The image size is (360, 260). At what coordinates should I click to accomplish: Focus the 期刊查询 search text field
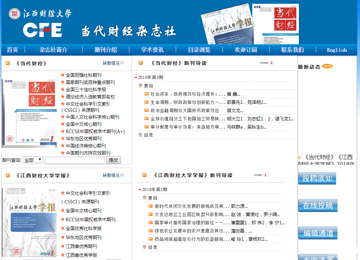(x=75, y=160)
